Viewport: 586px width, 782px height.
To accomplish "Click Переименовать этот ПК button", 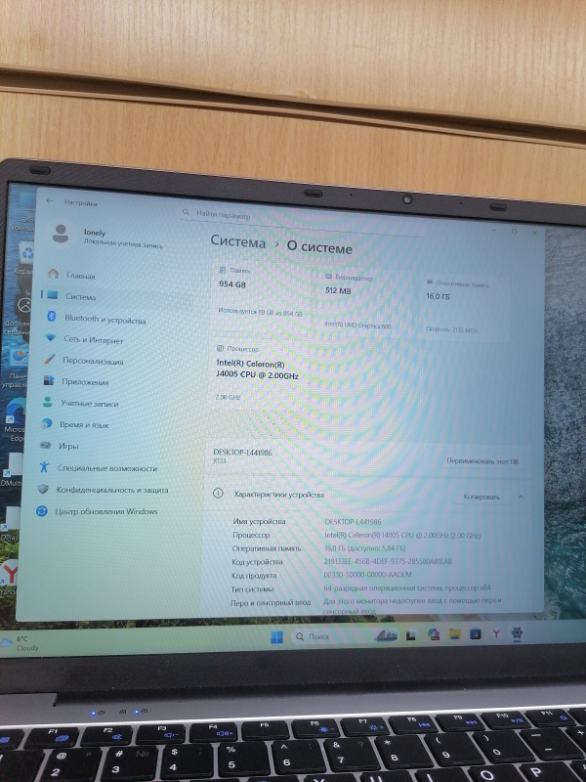I will [x=482, y=461].
